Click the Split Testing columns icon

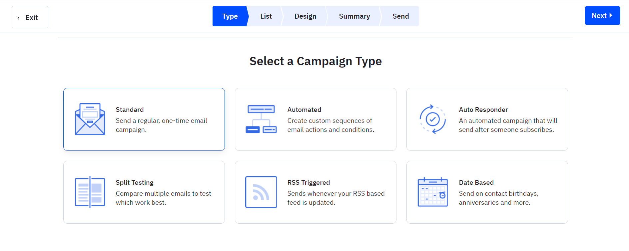pos(90,192)
